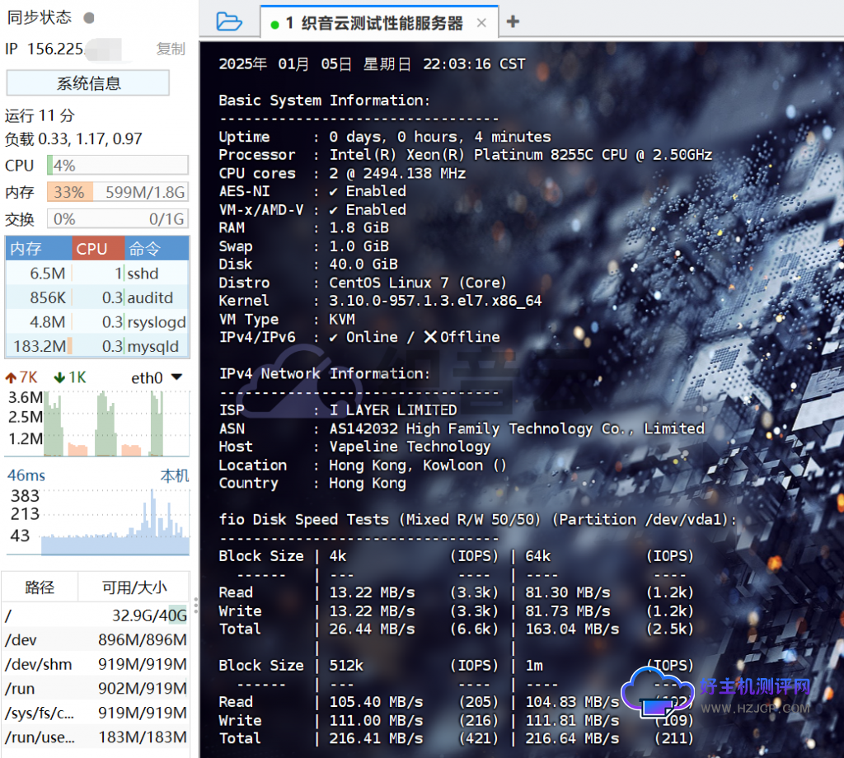The image size is (844, 758).
Task: Click the green download speed arrow showing 1K
Action: pos(59,377)
